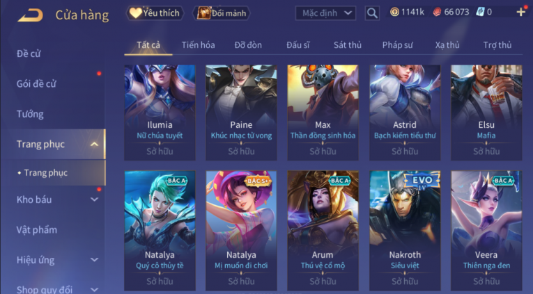
Task: Select Nakroth Siêu việt EVO skin card
Action: point(405,231)
